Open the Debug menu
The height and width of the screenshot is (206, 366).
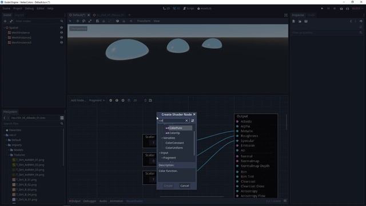click(29, 9)
